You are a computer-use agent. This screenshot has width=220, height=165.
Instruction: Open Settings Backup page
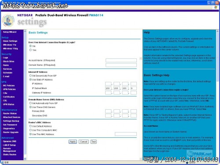11,121
